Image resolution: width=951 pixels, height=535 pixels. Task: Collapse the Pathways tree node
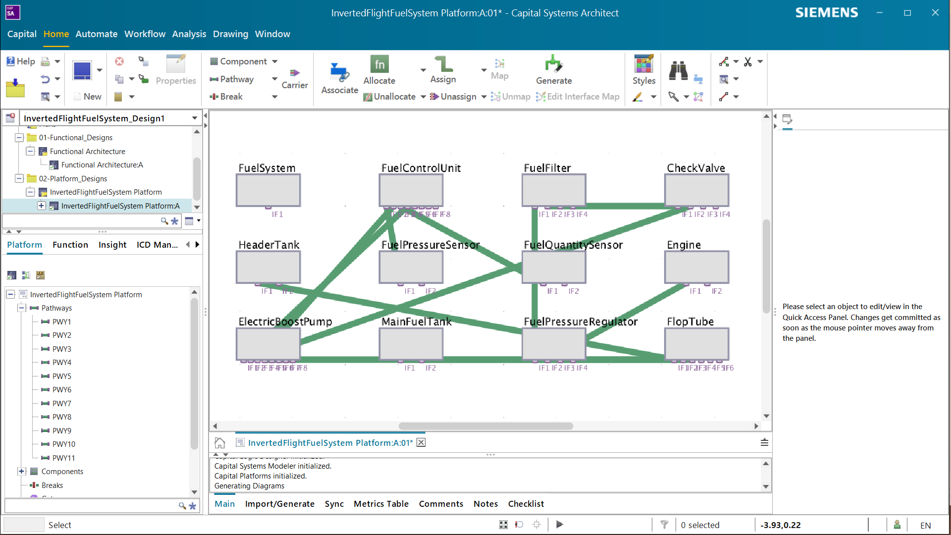point(22,308)
